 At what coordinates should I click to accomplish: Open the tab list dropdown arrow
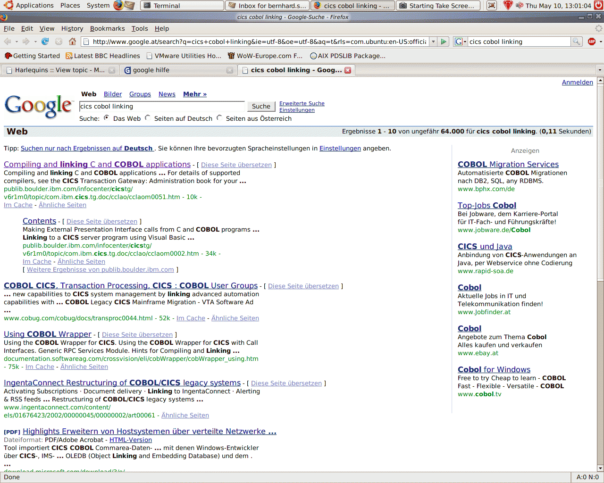coord(600,70)
